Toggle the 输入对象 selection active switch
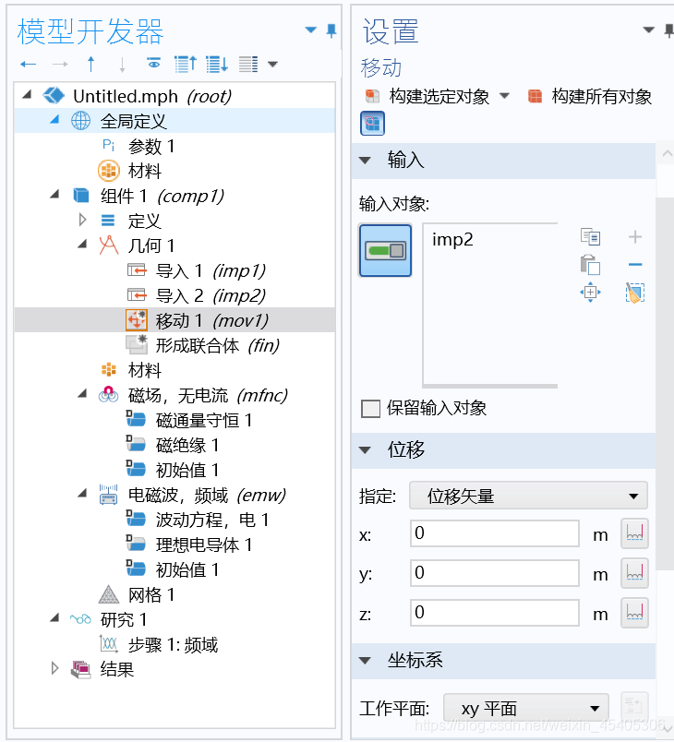Image resolution: width=674 pixels, height=742 pixels. click(385, 250)
